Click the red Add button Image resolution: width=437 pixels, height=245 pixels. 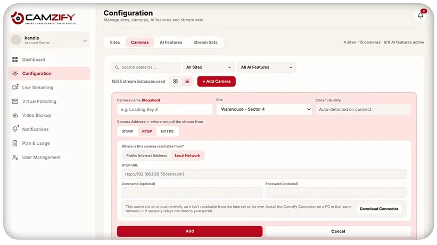(190, 231)
